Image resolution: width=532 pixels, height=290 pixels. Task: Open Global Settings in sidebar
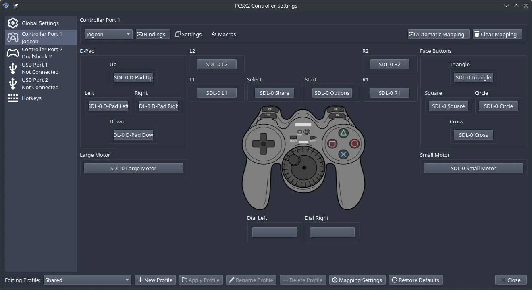40,23
